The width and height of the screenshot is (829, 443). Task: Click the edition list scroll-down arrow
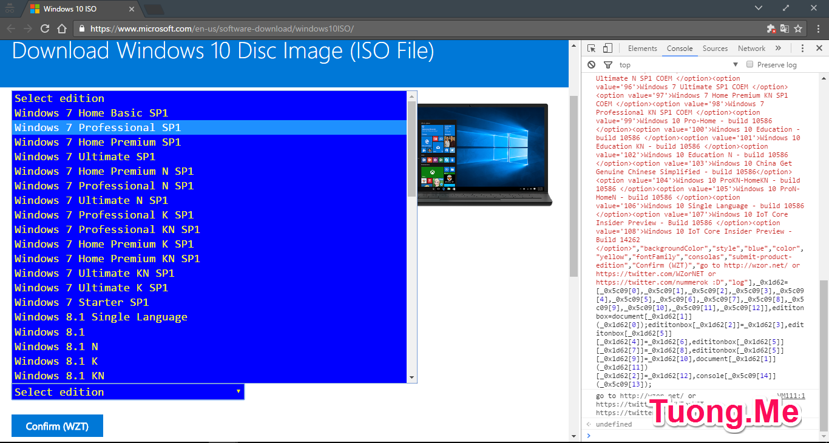point(412,377)
